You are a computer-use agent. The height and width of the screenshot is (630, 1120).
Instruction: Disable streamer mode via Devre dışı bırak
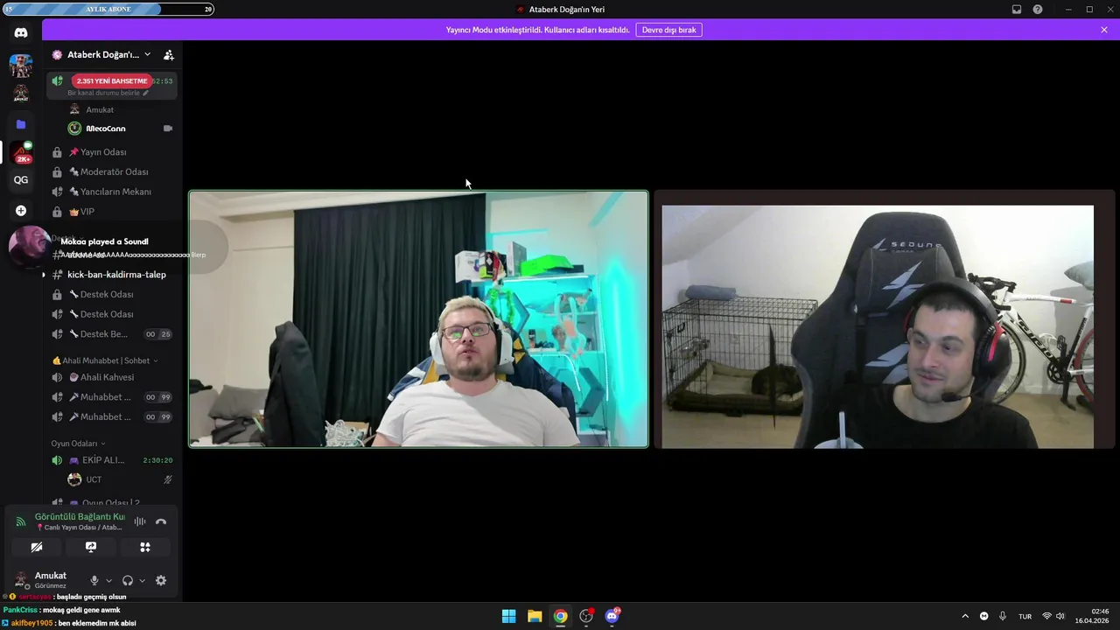pos(668,30)
